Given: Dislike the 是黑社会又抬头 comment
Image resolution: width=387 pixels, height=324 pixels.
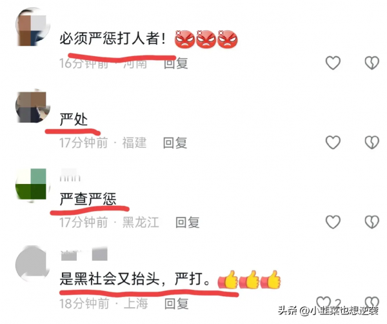Looking at the screenshot, I should click(x=372, y=302).
